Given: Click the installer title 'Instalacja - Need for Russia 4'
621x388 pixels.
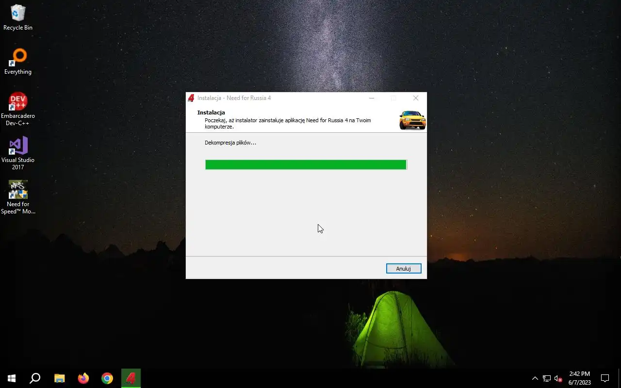Looking at the screenshot, I should (x=234, y=98).
